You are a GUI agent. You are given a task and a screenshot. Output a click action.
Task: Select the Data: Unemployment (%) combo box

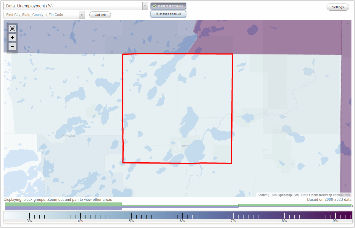(x=76, y=6)
